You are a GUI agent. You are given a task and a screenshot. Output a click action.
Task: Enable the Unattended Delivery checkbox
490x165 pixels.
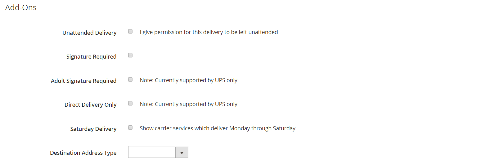point(130,31)
